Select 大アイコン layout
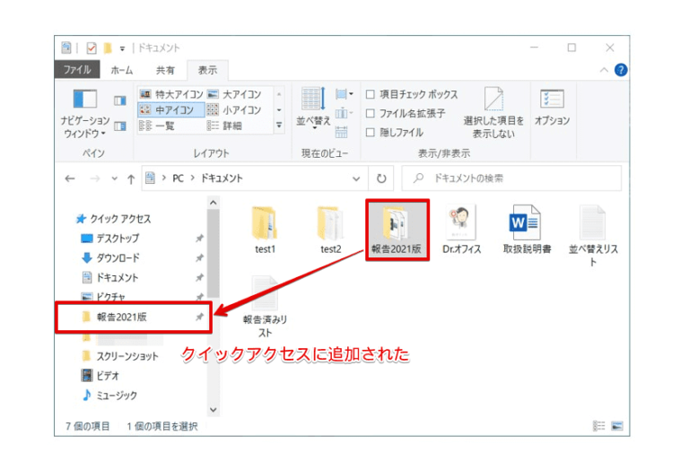689x470 pixels. [x=235, y=94]
